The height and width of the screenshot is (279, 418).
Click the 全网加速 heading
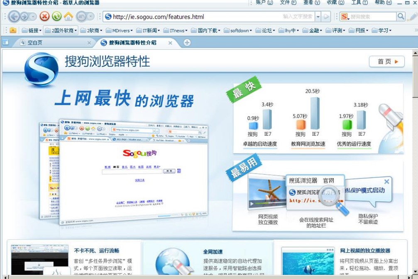pos(213,252)
